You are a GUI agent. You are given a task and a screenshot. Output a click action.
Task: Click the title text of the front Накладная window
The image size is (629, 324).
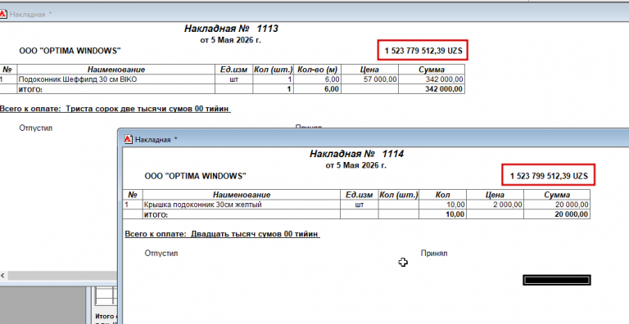(153, 140)
